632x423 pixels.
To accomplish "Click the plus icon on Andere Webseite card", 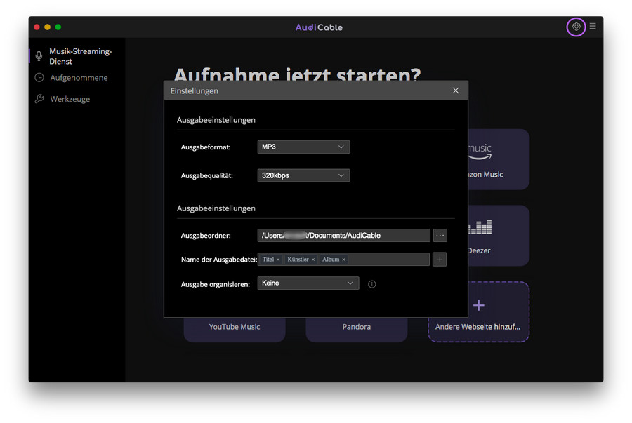I will tap(478, 305).
